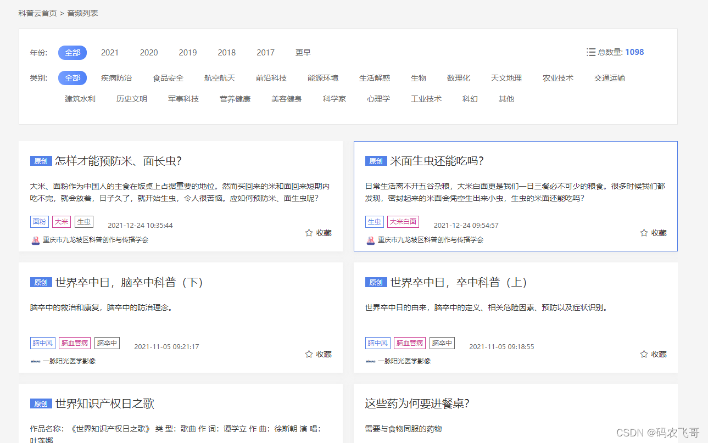Choose the 营养健康 category
This screenshot has width=708, height=443.
tap(235, 99)
